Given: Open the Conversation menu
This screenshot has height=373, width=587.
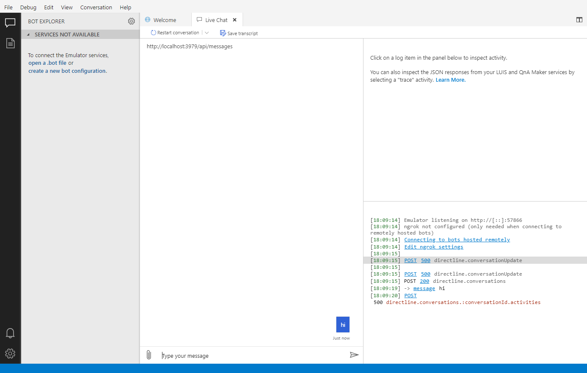Looking at the screenshot, I should point(96,7).
